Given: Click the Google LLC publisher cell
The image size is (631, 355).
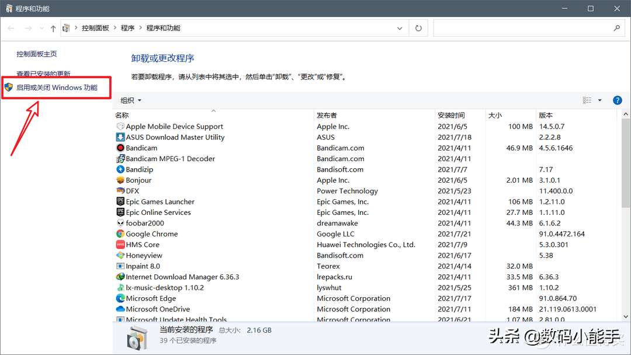Looking at the screenshot, I should 335,234.
